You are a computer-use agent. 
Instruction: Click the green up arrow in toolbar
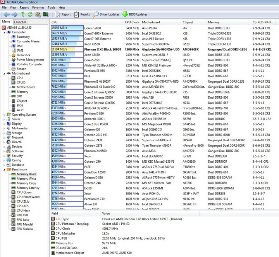click(x=22, y=14)
